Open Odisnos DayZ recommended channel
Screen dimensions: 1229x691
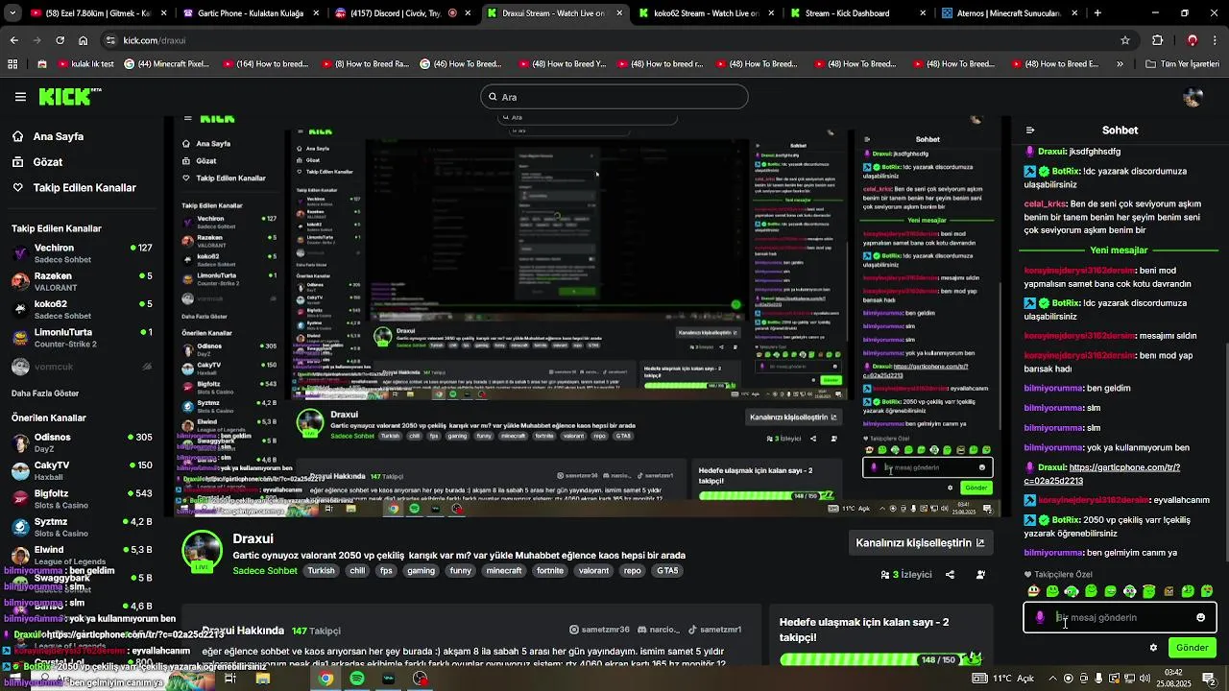pyautogui.click(x=82, y=442)
